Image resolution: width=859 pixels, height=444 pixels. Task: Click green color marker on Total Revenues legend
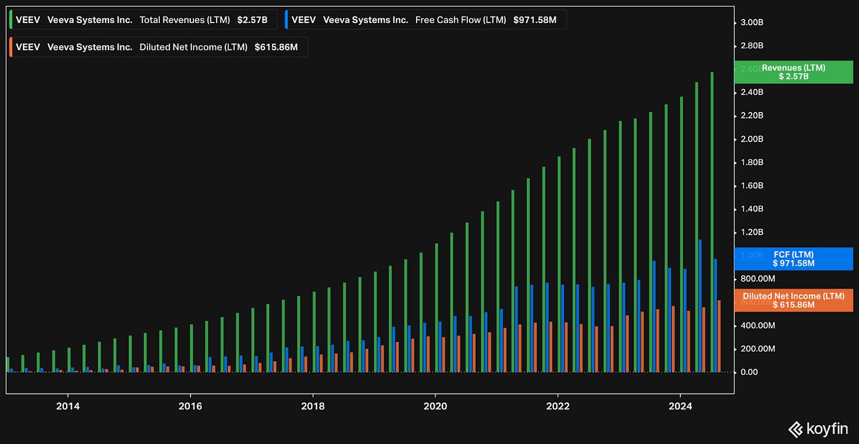tap(11, 19)
